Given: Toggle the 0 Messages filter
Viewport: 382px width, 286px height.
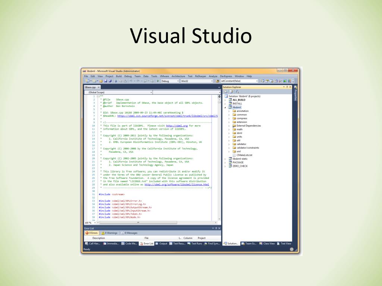Looking at the screenshot, I should point(129,233).
